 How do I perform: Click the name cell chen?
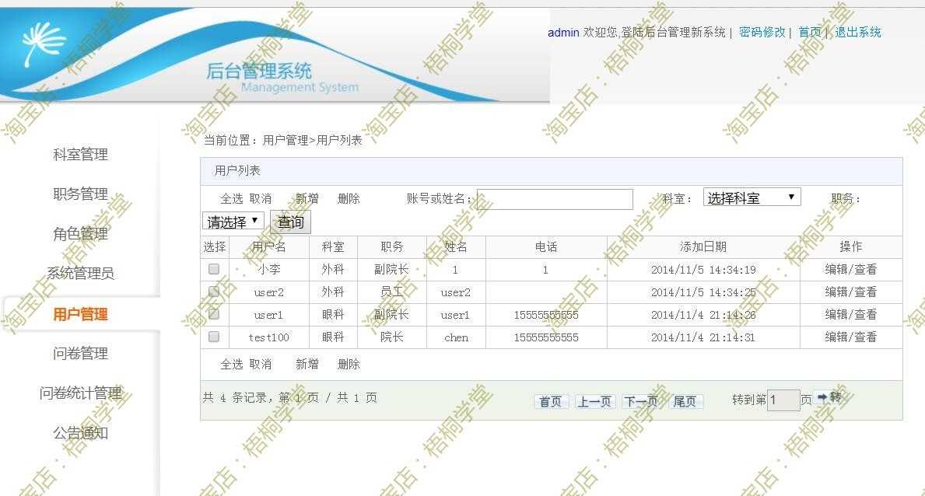pos(456,337)
